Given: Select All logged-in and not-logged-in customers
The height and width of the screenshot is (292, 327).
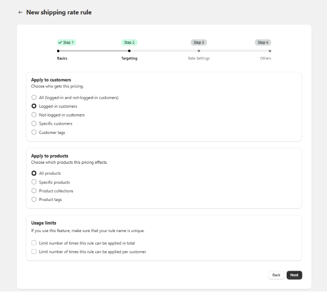Looking at the screenshot, I should click(x=34, y=98).
